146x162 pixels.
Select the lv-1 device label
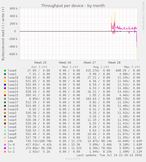[x=11, y=148]
